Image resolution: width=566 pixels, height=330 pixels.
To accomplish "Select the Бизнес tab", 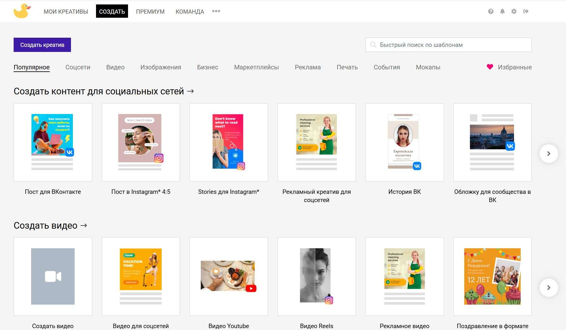I will pos(208,67).
